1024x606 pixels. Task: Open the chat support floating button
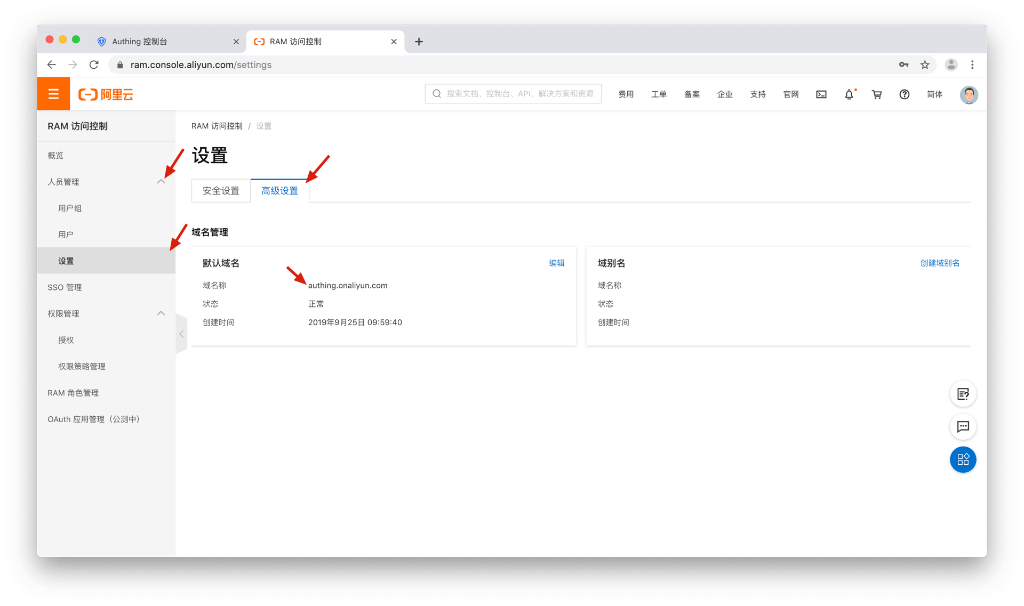point(963,426)
